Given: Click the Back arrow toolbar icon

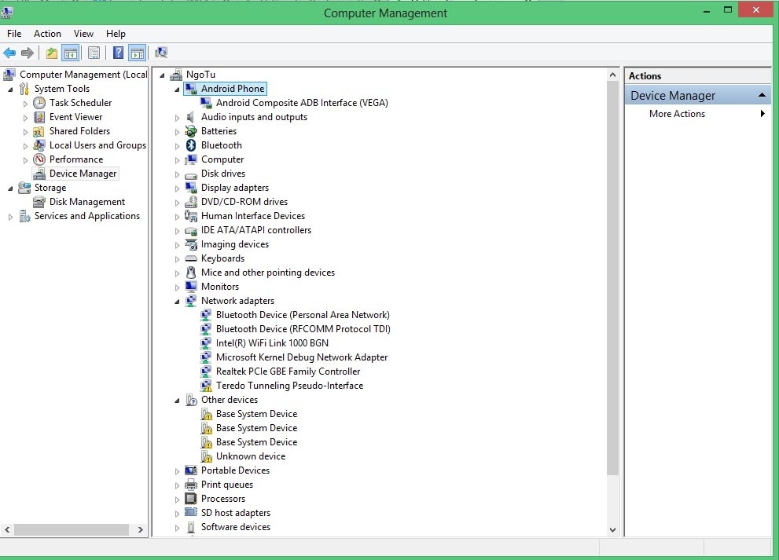Looking at the screenshot, I should 9,53.
